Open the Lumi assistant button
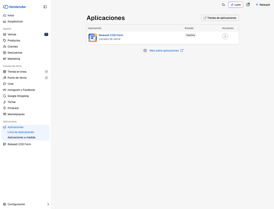This screenshot has height=209, width=274. [235, 5]
